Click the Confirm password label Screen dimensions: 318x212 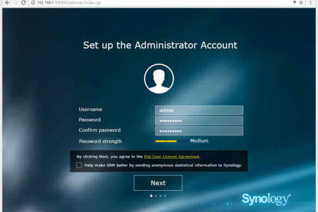[99, 130]
